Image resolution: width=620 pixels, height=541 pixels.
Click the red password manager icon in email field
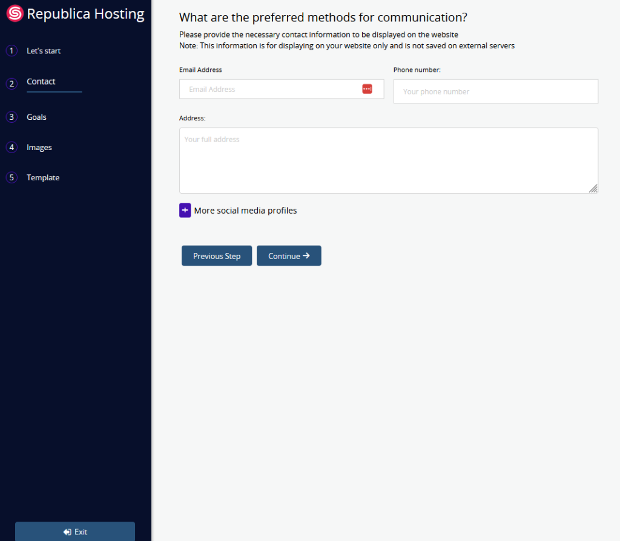[367, 89]
